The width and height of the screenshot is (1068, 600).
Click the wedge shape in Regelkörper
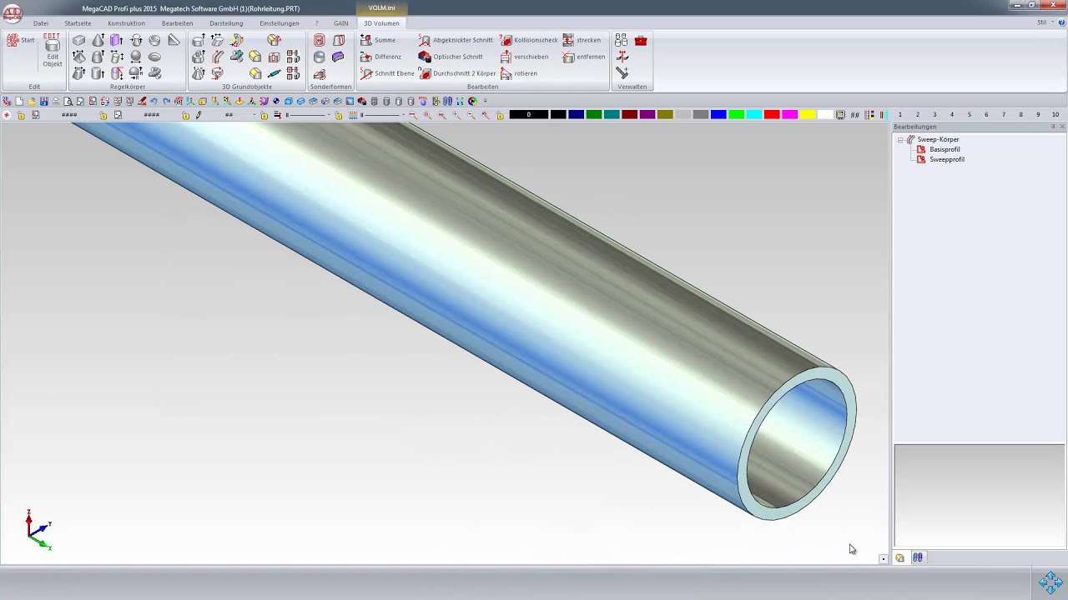point(174,40)
